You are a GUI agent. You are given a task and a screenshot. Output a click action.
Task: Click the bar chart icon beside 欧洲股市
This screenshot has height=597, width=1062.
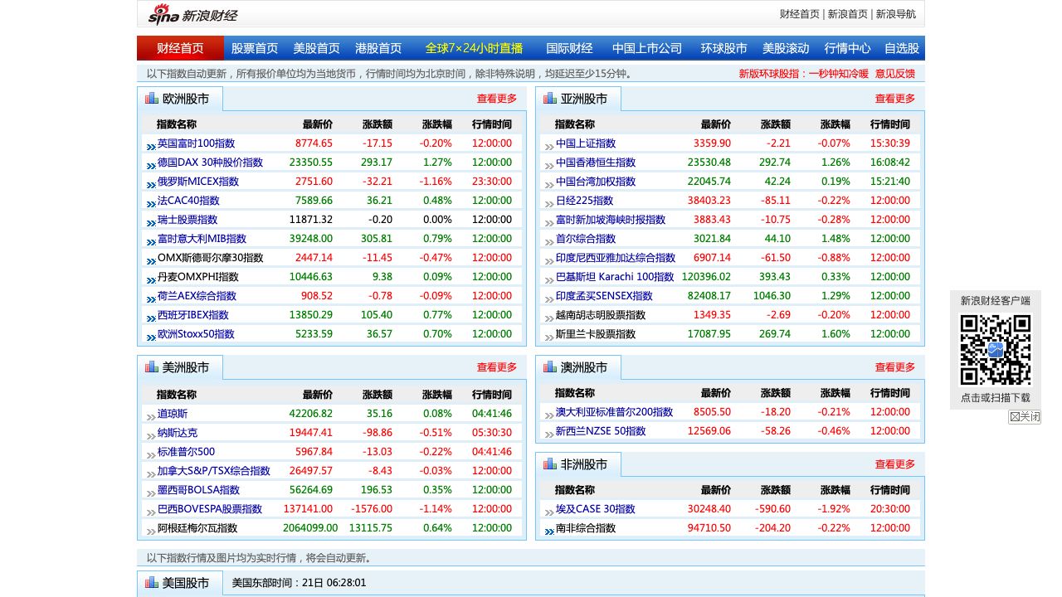(x=152, y=99)
